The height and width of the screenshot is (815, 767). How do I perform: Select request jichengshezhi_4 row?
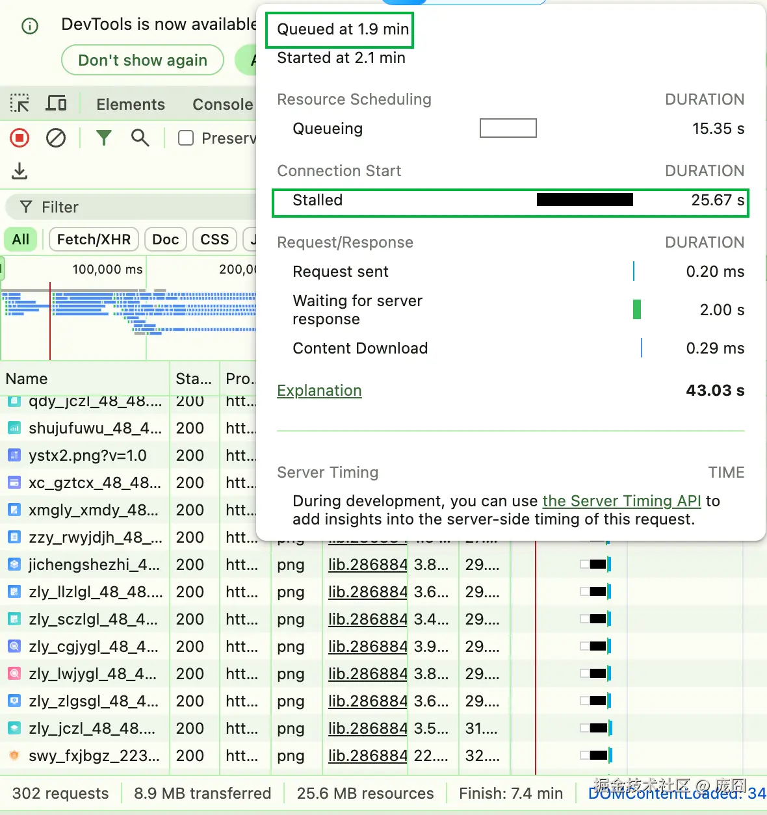(383, 565)
